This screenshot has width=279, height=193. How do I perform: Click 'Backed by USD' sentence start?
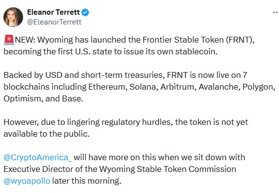[x=33, y=75]
